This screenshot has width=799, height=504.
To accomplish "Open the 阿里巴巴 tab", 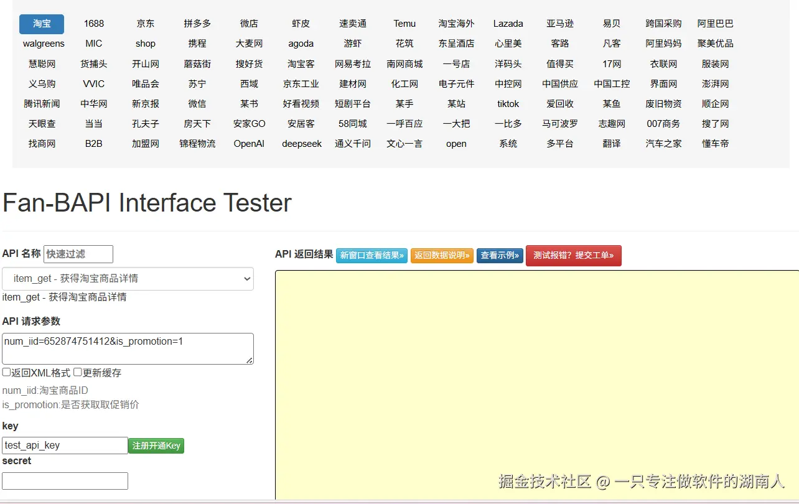I will click(716, 24).
